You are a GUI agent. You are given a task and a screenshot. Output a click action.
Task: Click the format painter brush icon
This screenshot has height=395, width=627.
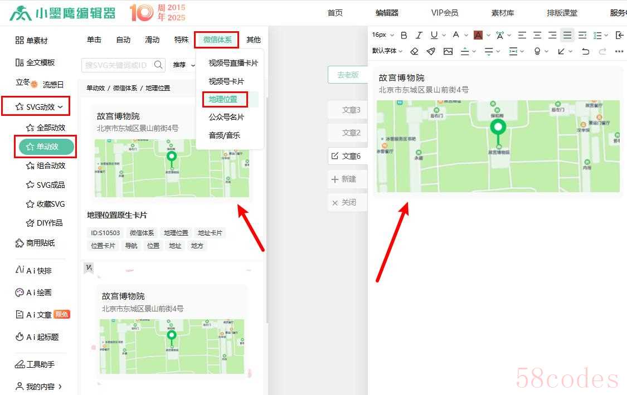pyautogui.click(x=431, y=51)
